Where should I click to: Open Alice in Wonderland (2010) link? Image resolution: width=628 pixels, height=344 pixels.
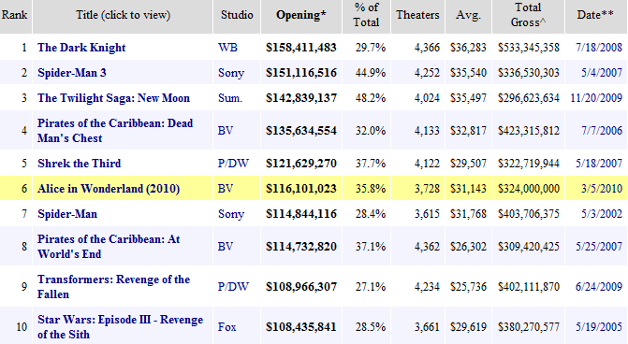pos(109,189)
